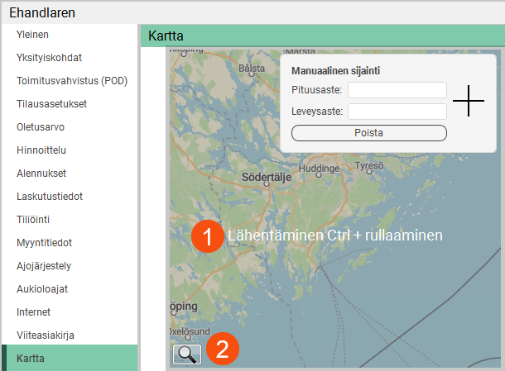Image resolution: width=505 pixels, height=371 pixels.
Task: Click the orange number 2 marker
Action: [x=223, y=349]
